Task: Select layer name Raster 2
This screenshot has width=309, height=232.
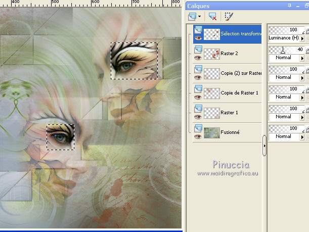Action: pyautogui.click(x=229, y=54)
